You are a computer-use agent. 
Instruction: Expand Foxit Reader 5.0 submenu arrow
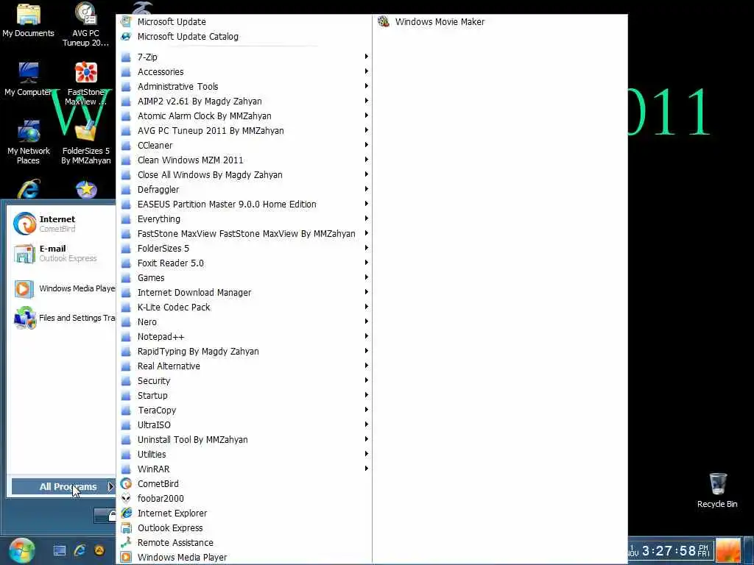367,263
